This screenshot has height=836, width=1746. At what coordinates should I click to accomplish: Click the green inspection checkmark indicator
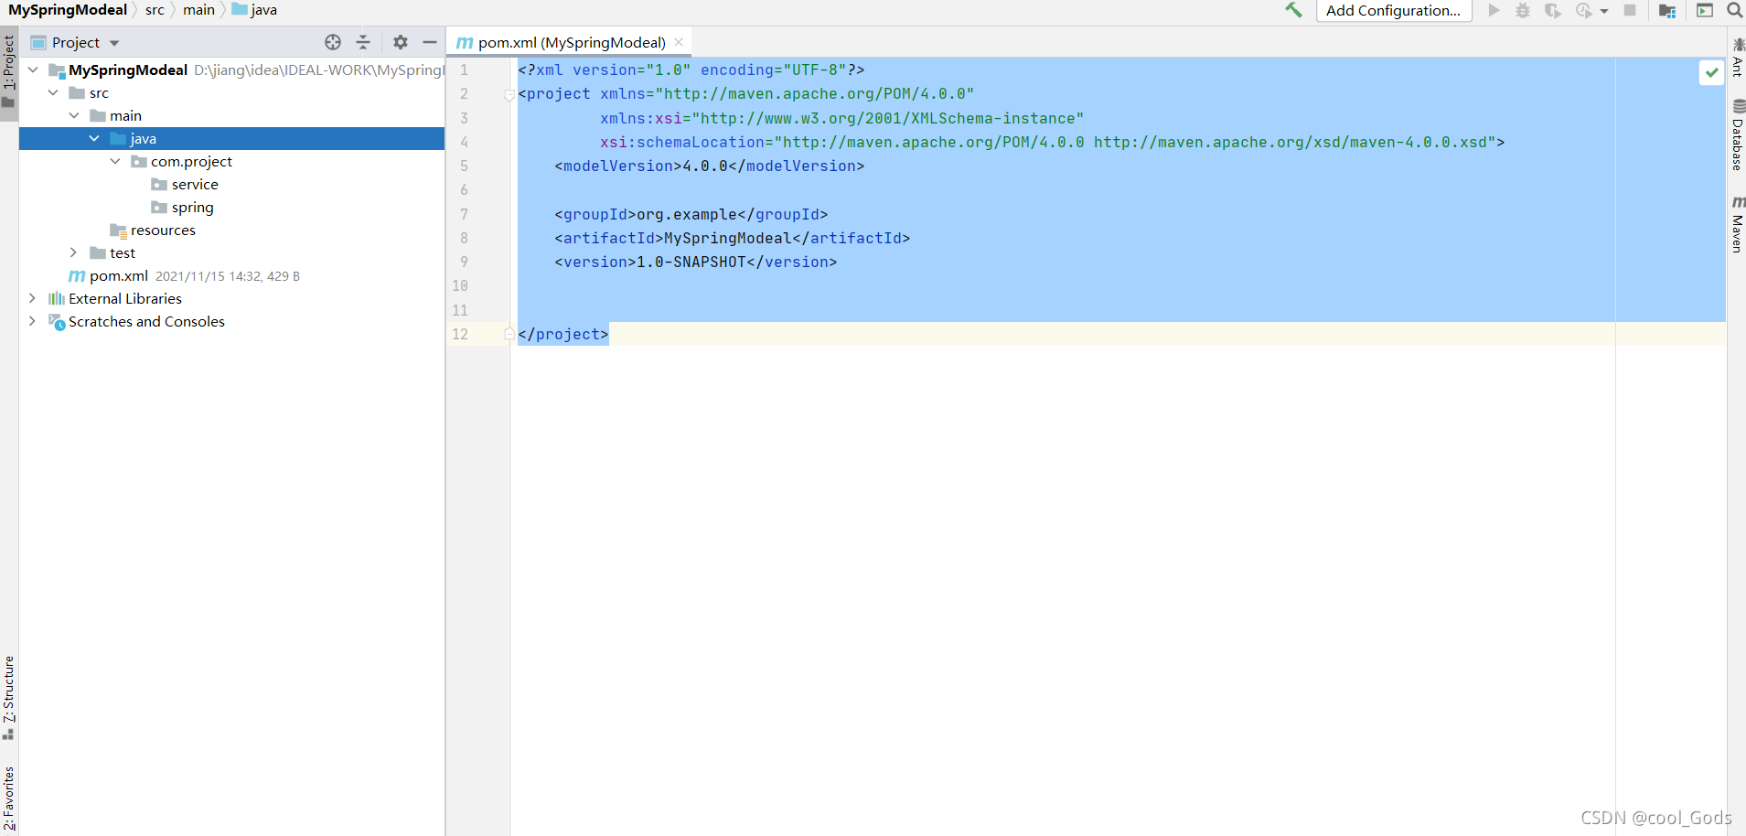(x=1711, y=72)
